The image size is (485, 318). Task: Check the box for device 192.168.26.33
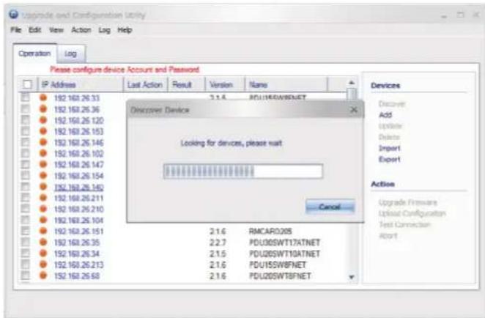pos(25,97)
